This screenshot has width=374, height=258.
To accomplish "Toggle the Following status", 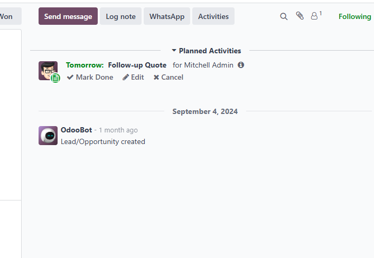I will (x=354, y=16).
